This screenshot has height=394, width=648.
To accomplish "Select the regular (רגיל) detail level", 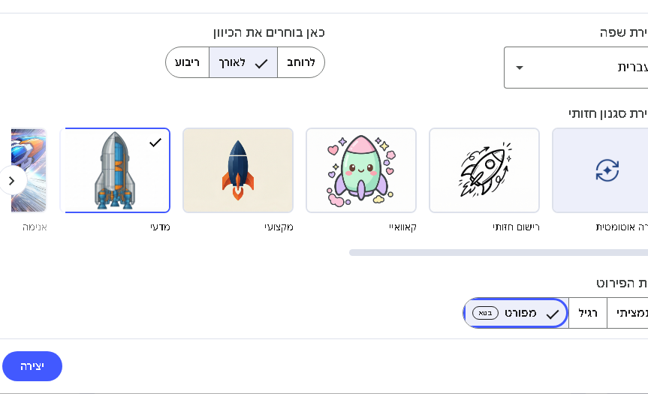I will click(588, 313).
